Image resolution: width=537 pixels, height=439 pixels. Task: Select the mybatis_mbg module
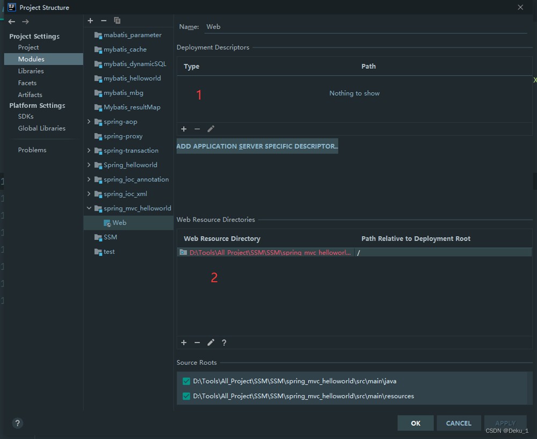click(x=124, y=93)
